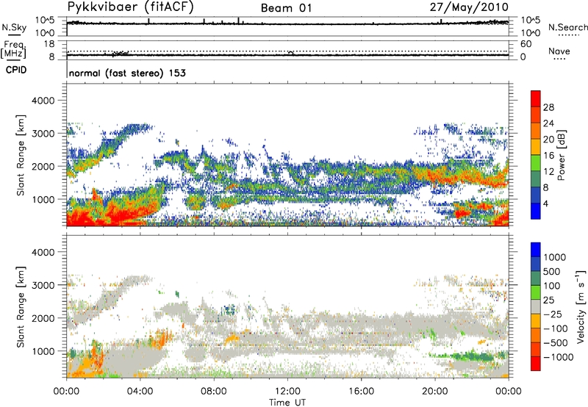Click the 'Freq. [MHz]' axis label
The height and width of the screenshot is (407, 588).
(14, 50)
